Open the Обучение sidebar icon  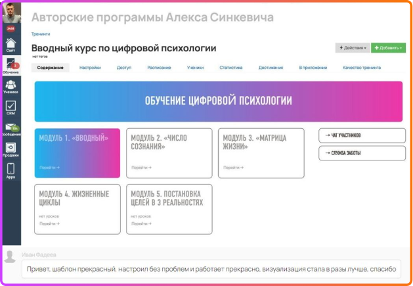[x=11, y=65]
